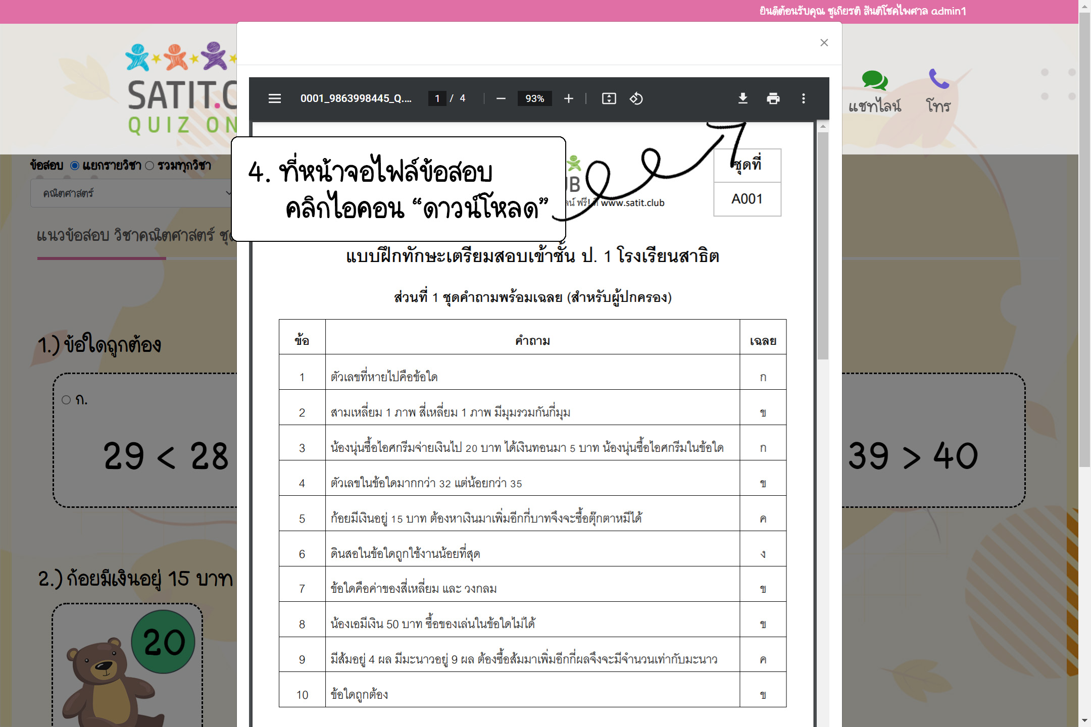Click the PDF print icon

(x=773, y=98)
